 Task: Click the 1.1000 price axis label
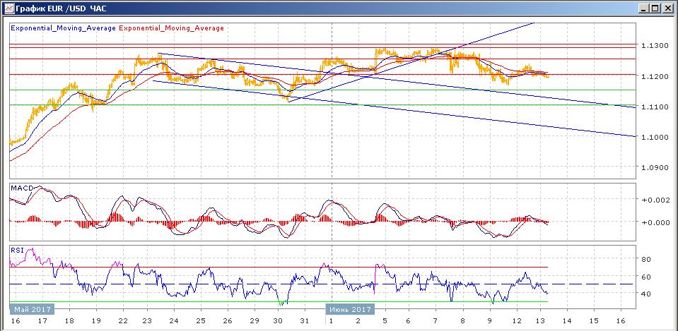[x=655, y=137]
